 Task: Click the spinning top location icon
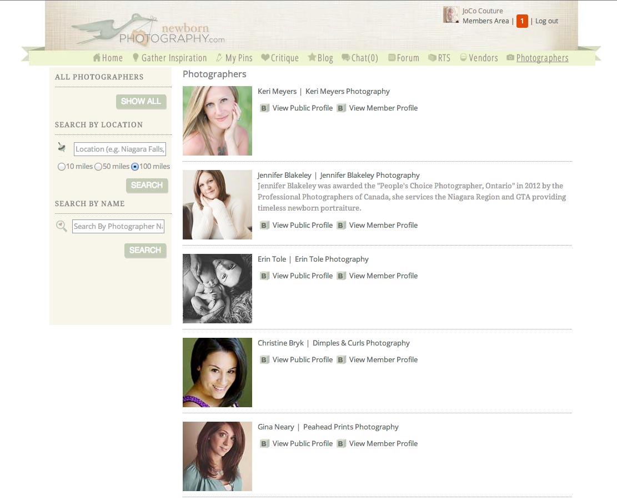(62, 148)
